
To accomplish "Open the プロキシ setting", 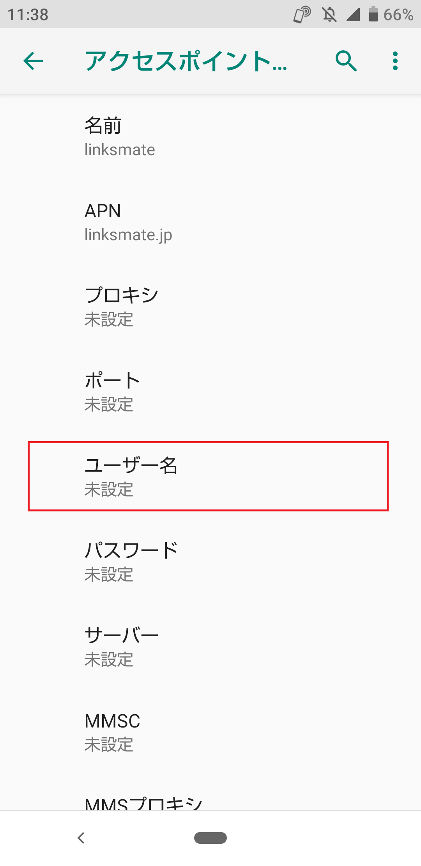I will pyautogui.click(x=210, y=307).
